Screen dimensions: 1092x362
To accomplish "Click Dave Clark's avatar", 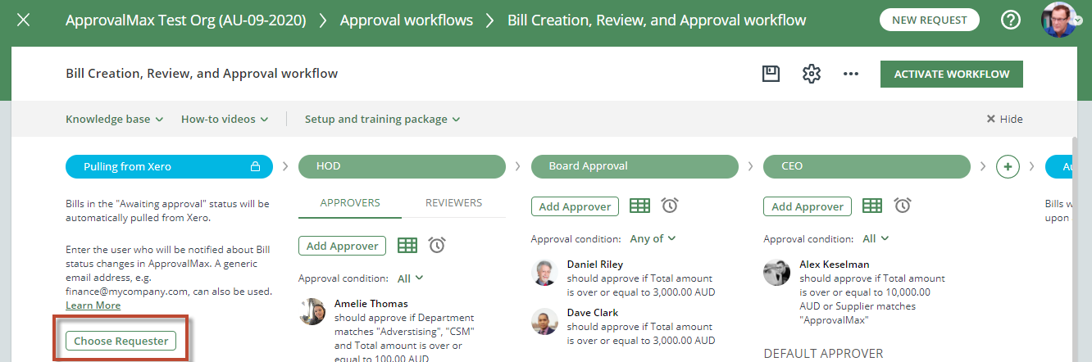I will point(544,320).
